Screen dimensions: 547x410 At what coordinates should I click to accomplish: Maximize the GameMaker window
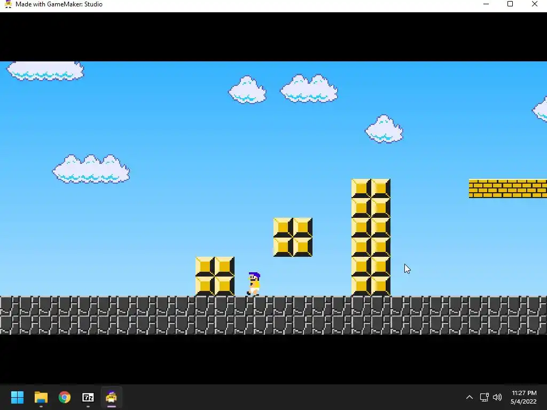[510, 4]
